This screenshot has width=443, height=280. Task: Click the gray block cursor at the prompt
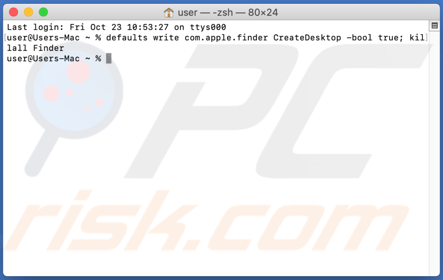point(109,58)
